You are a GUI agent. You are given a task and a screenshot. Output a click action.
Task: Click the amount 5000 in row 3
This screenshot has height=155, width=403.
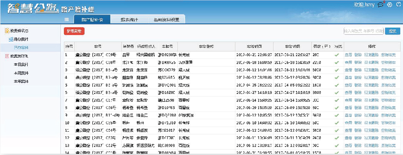coord(317,70)
